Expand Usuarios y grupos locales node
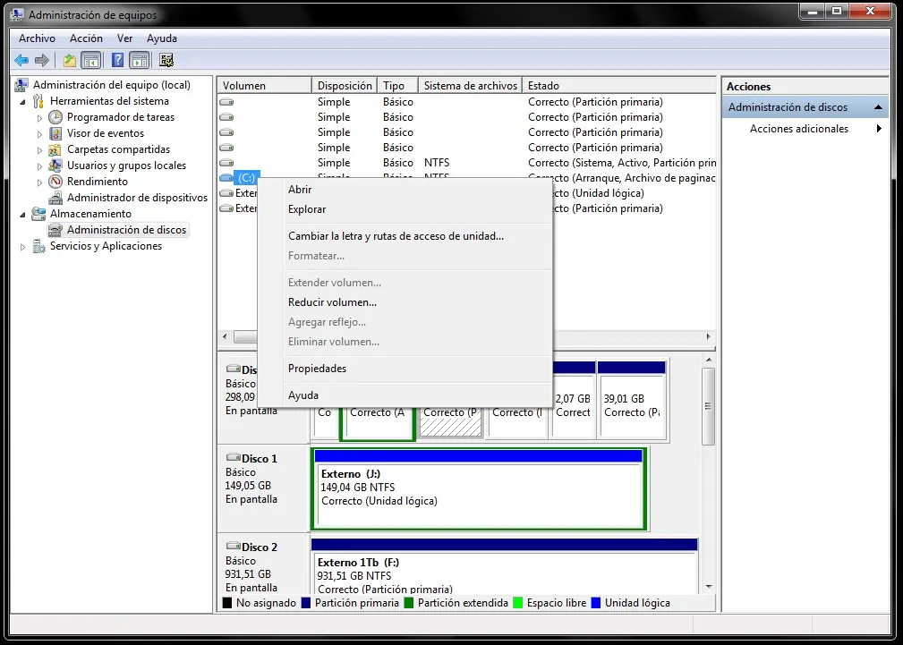This screenshot has height=645, width=903. 39,166
